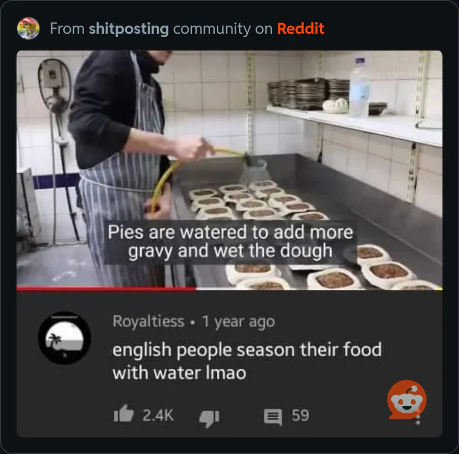459x454 pixels.
Task: Open the shitposting community link
Action: click(129, 29)
